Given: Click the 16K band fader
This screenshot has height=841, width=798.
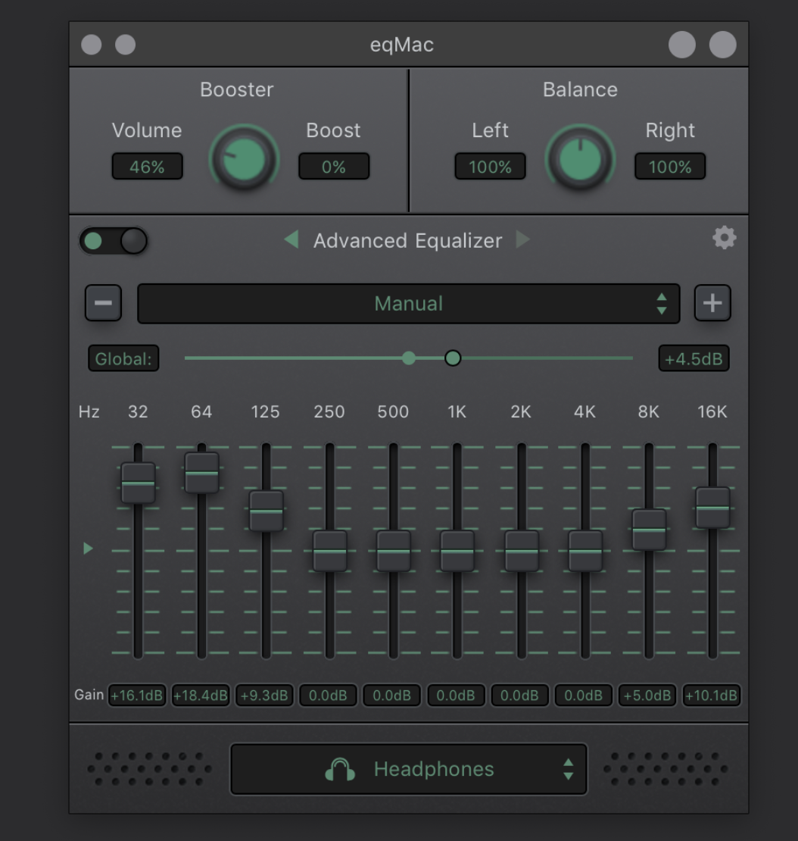Looking at the screenshot, I should (712, 508).
